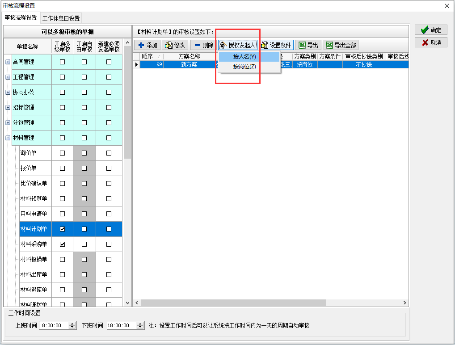The width and height of the screenshot is (455, 345).
Task: Enable 开启多级审核 for 材料采购单 row
Action: click(x=62, y=244)
